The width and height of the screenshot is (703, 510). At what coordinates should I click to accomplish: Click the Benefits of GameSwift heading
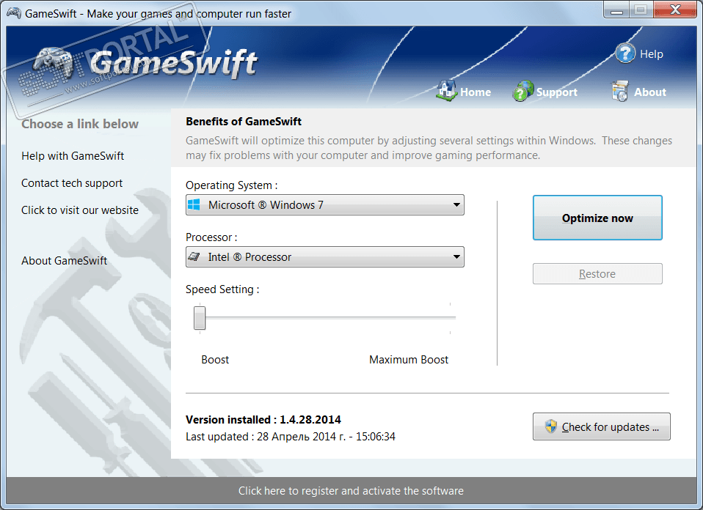coord(244,122)
